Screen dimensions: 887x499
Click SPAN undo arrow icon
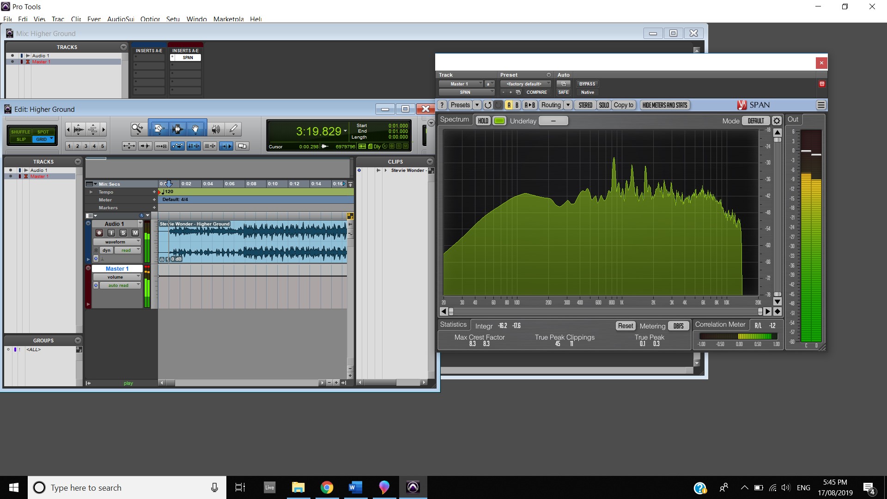[x=488, y=105]
